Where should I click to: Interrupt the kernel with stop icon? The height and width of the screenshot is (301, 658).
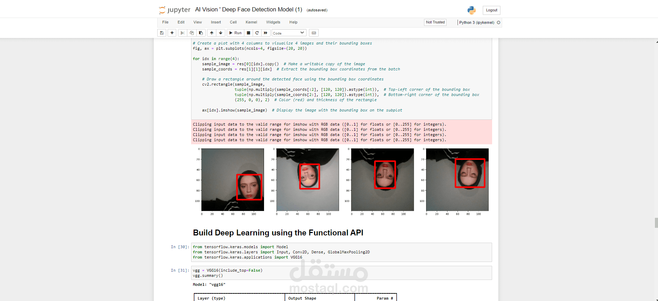pos(248,33)
